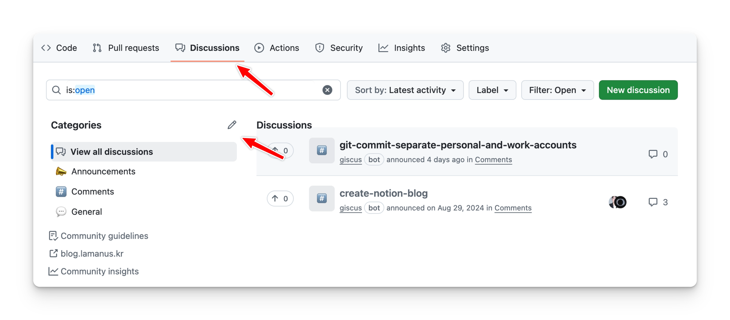730x320 pixels.
Task: Click the comment icon on git-commit discussion
Action: [653, 154]
